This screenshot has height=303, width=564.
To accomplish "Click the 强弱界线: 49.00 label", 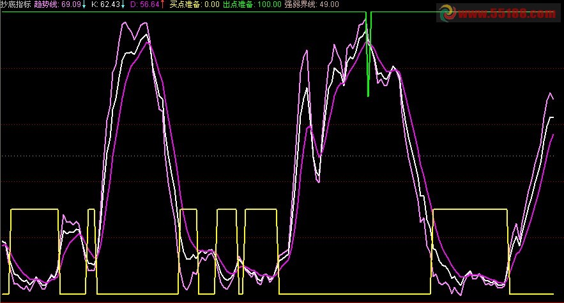I will pos(312,4).
